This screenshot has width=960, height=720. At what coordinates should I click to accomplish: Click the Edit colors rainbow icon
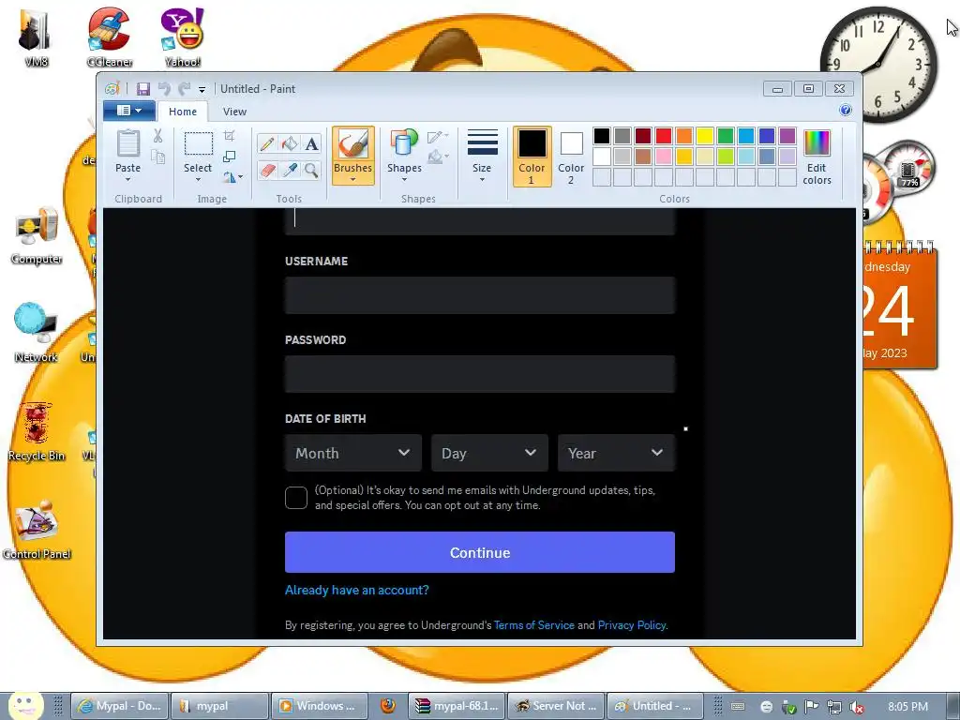pos(817,143)
